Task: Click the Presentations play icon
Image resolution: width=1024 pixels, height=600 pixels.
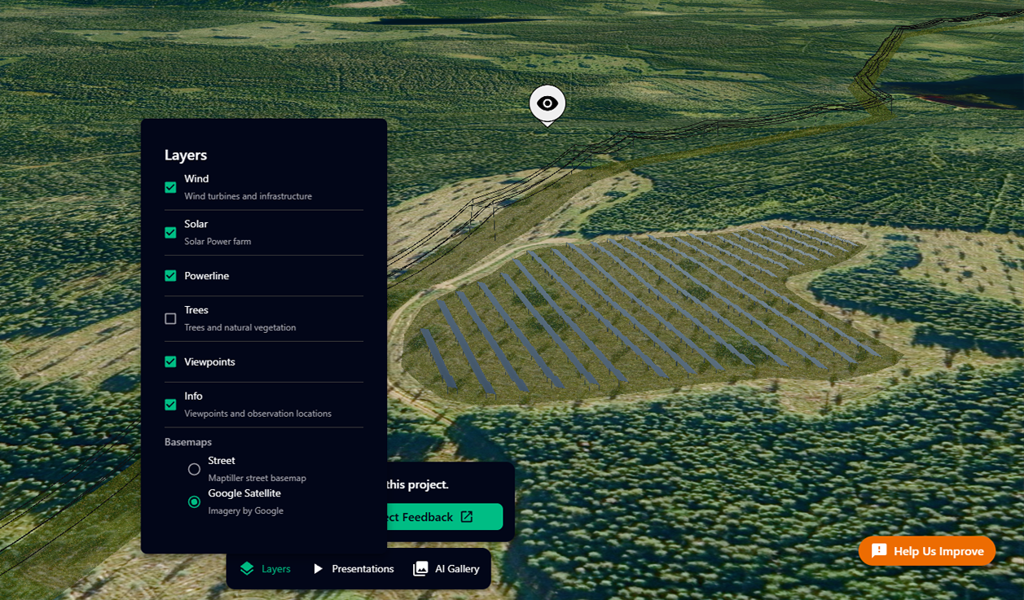Action: click(x=319, y=568)
